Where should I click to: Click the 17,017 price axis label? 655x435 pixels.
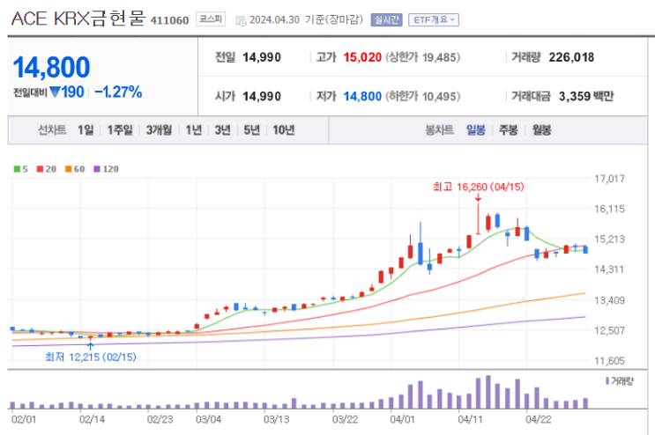click(609, 179)
